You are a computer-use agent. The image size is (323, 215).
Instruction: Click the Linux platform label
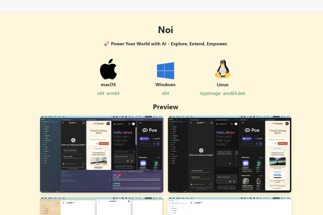coord(223,85)
